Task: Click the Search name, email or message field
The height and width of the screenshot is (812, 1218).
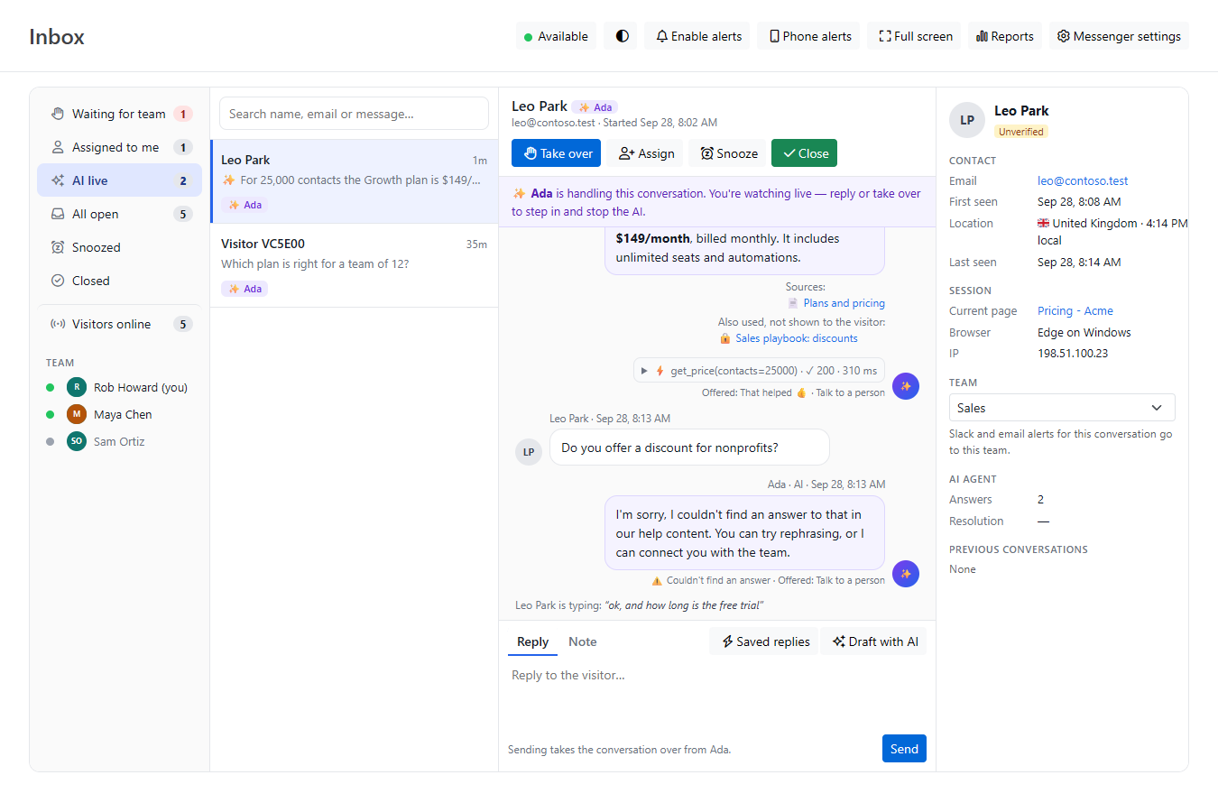Action: point(354,114)
